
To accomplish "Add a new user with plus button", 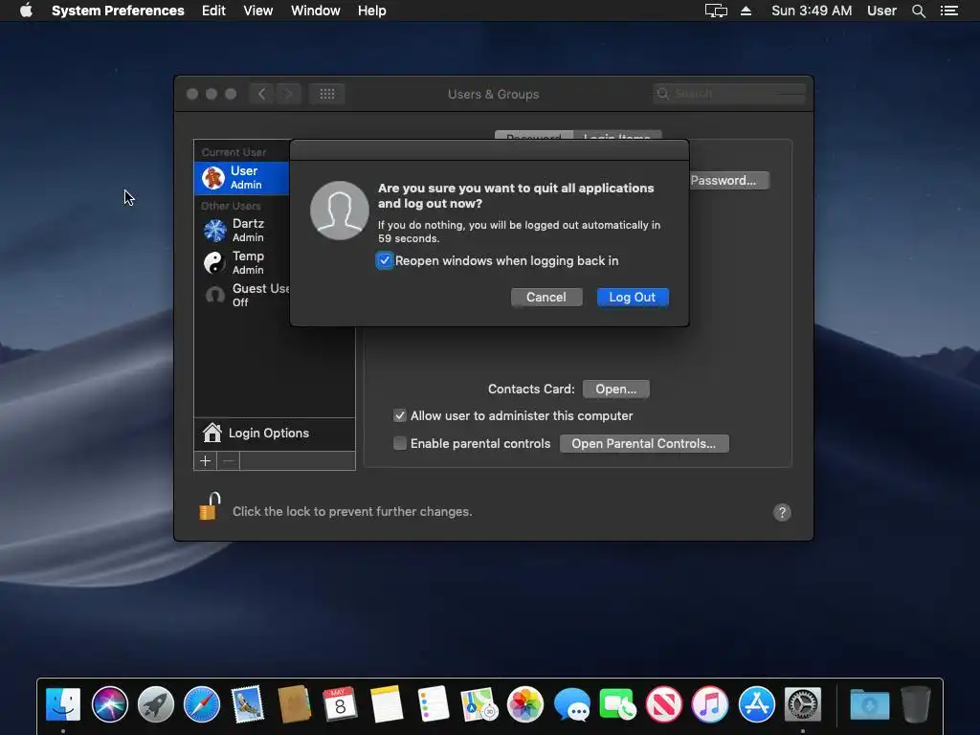I will (x=205, y=461).
